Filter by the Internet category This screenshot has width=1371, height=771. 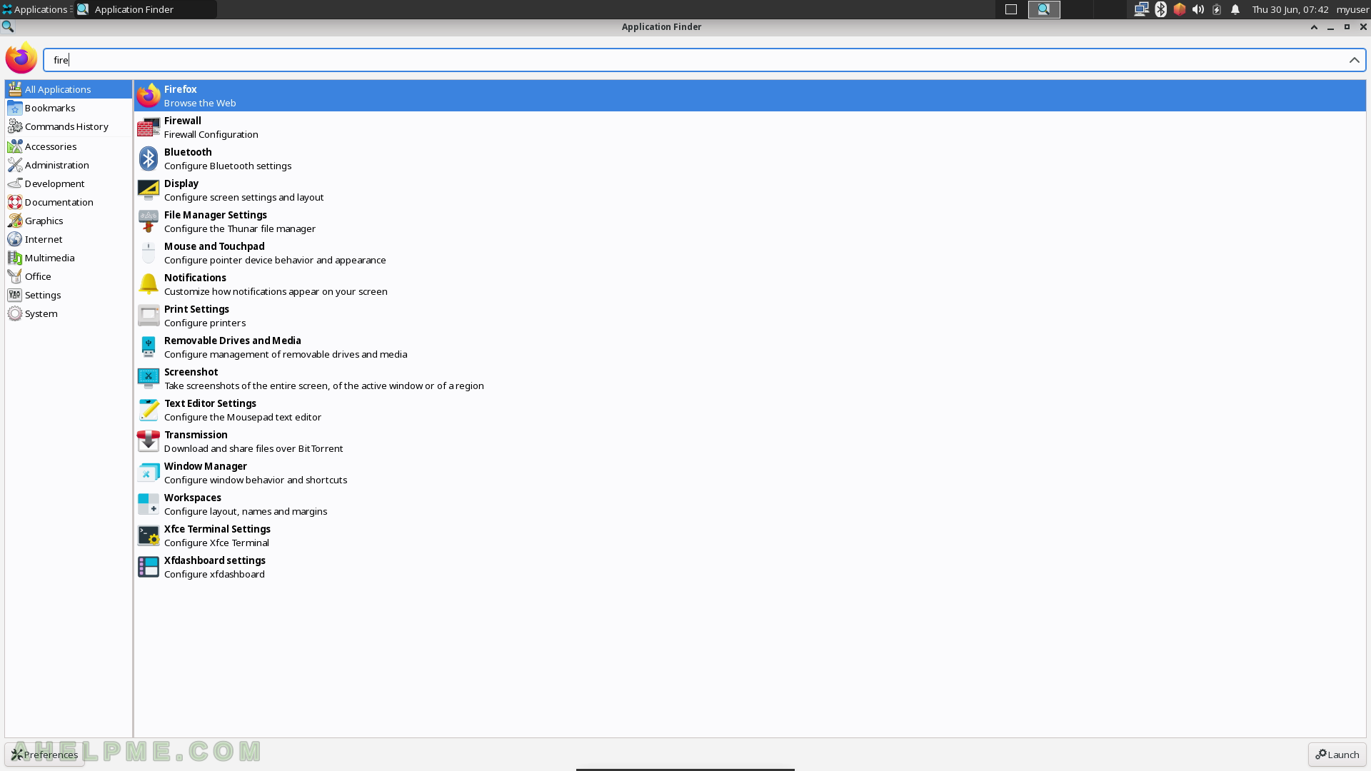coord(69,239)
